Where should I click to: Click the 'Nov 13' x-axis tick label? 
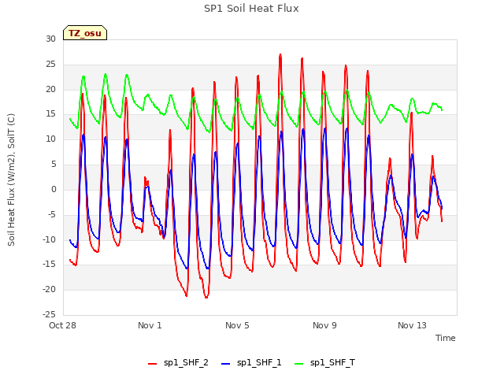(412, 325)
